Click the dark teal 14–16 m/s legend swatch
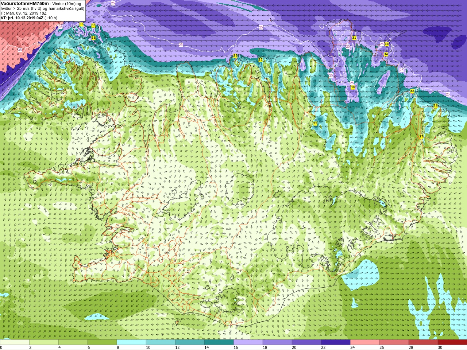The height and width of the screenshot is (350, 467). pyautogui.click(x=219, y=342)
